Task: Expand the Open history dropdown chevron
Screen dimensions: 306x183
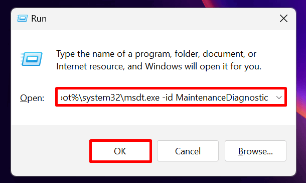Action: click(279, 98)
